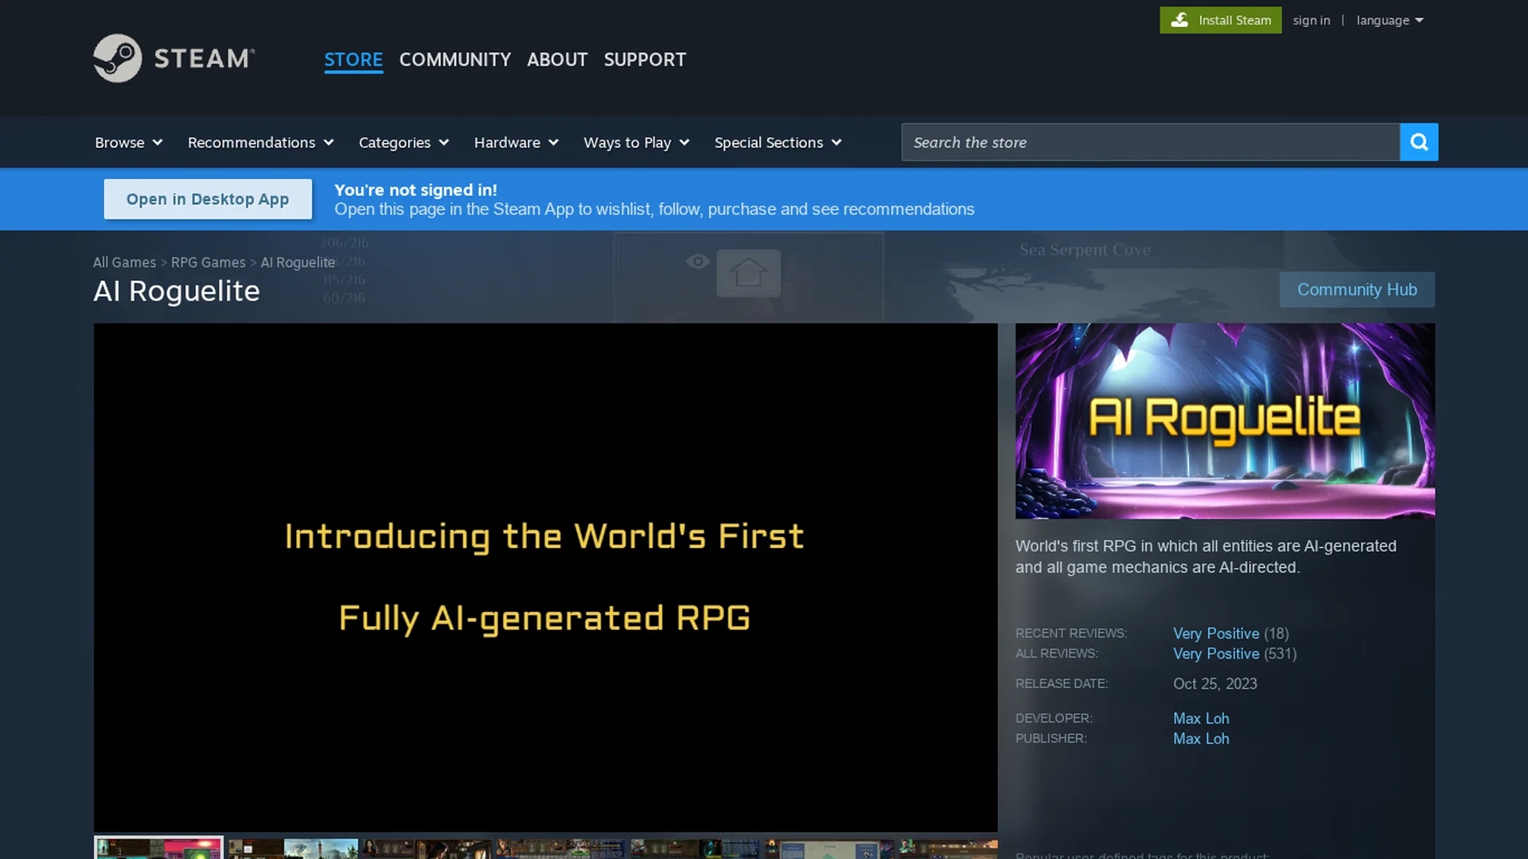Open the sign in link
1528x859 pixels.
1311,20
